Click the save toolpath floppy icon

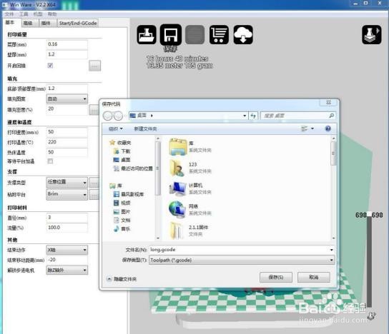pos(170,35)
